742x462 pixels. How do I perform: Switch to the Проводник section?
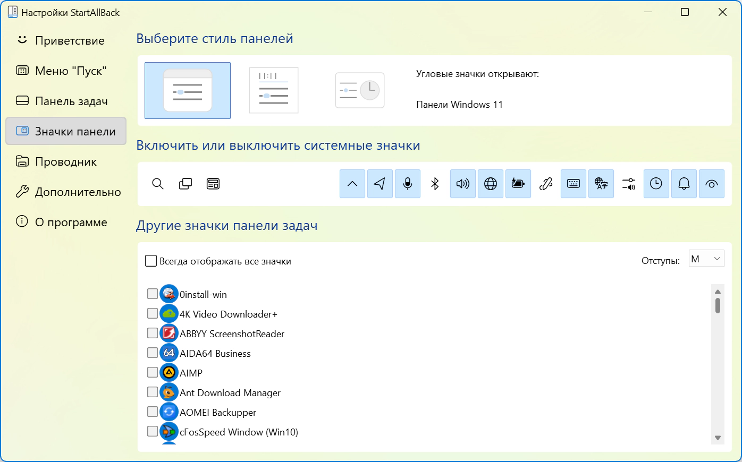pyautogui.click(x=66, y=162)
